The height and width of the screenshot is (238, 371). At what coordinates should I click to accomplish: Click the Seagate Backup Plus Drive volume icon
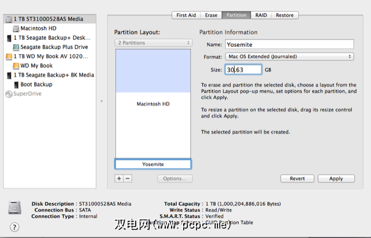coord(16,47)
